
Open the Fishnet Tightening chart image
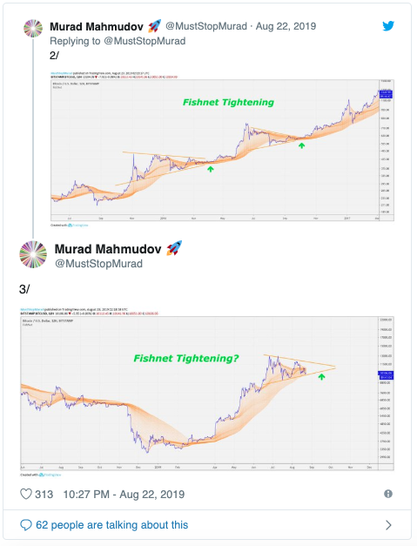pyautogui.click(x=222, y=150)
